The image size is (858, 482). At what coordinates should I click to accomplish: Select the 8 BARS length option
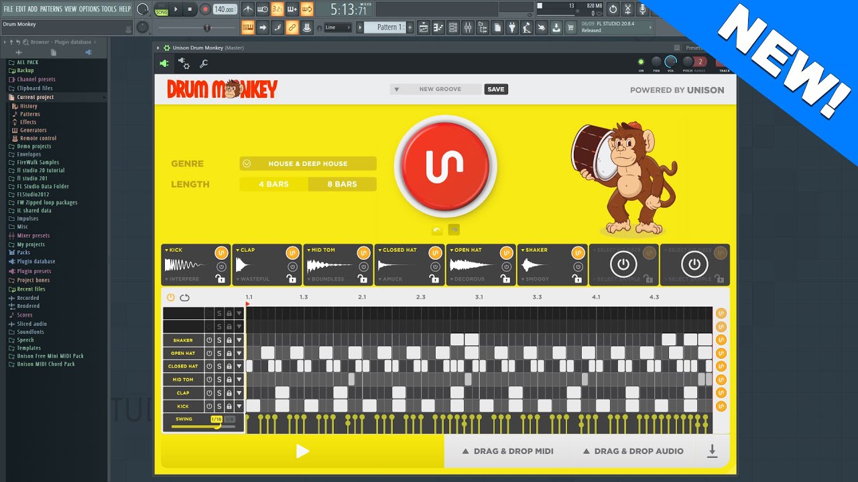point(343,184)
